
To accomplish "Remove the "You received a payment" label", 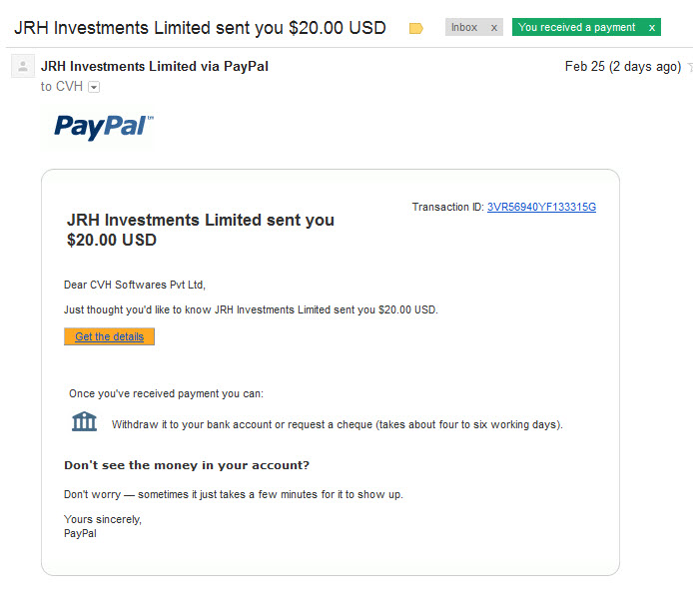I will click(651, 28).
